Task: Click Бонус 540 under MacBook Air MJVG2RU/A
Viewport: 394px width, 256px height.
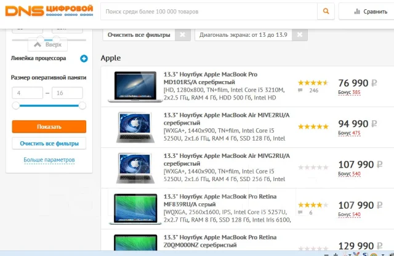Action: tap(349, 174)
